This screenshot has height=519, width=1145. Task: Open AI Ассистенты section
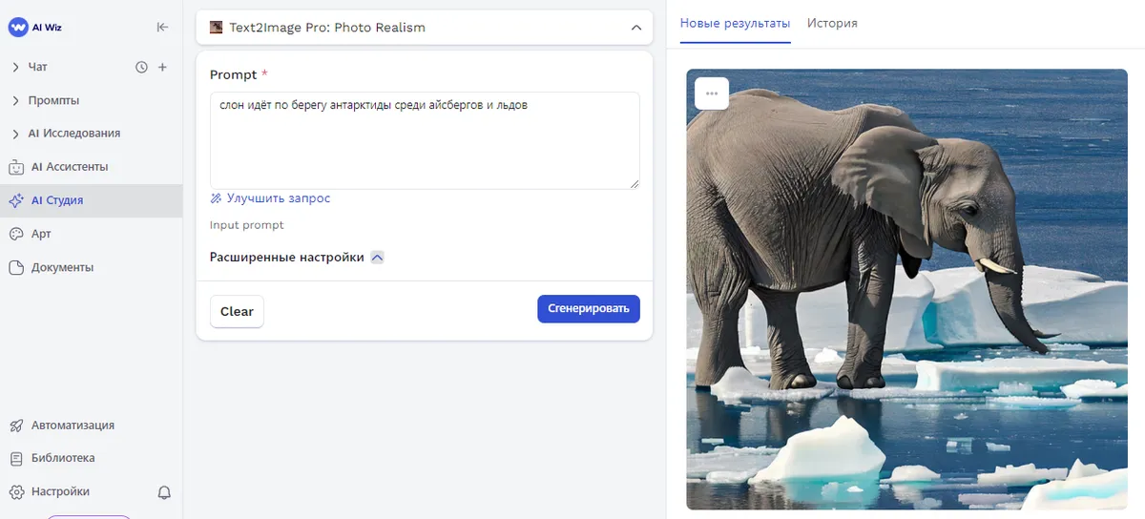pos(69,167)
